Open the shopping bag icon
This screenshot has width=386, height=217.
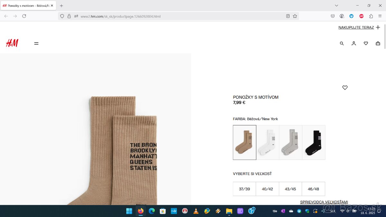378,43
